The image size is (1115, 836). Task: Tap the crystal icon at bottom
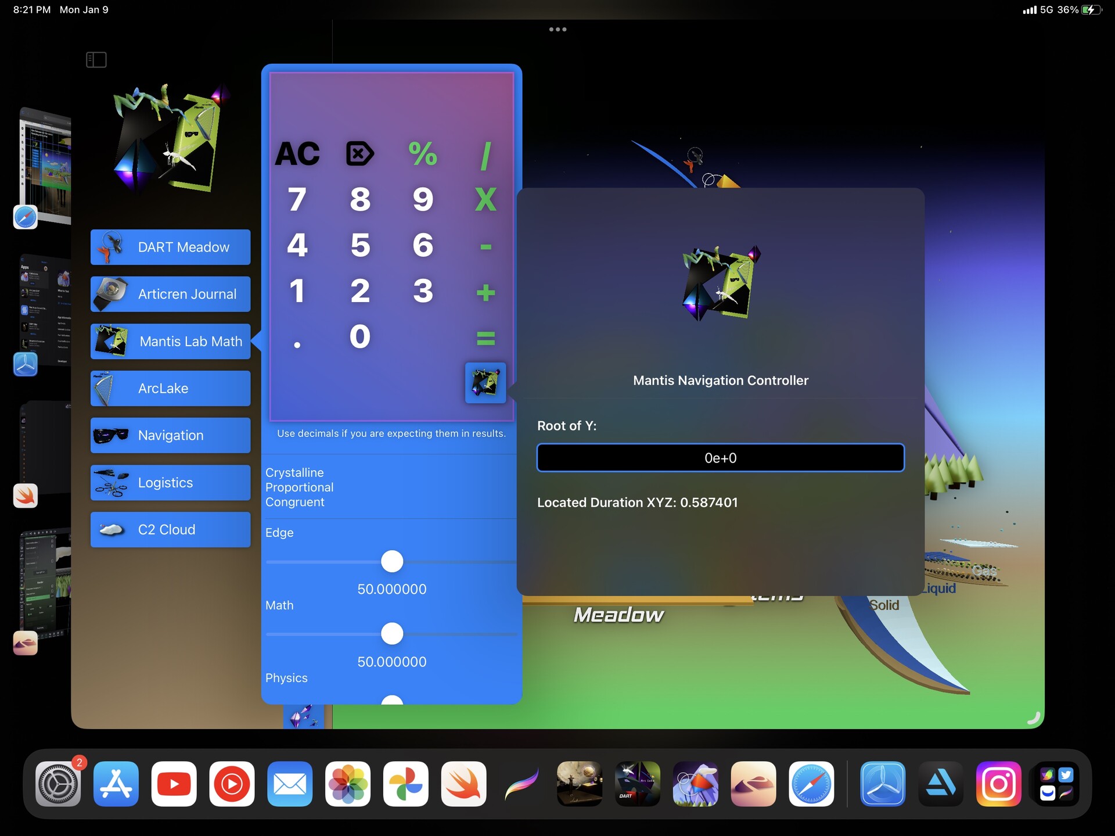point(303,717)
